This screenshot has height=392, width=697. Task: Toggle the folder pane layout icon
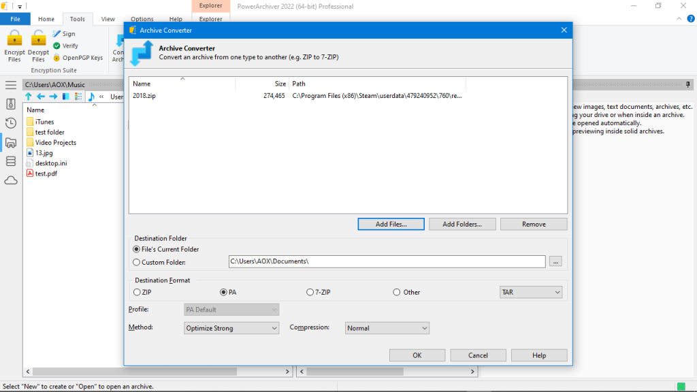66,97
